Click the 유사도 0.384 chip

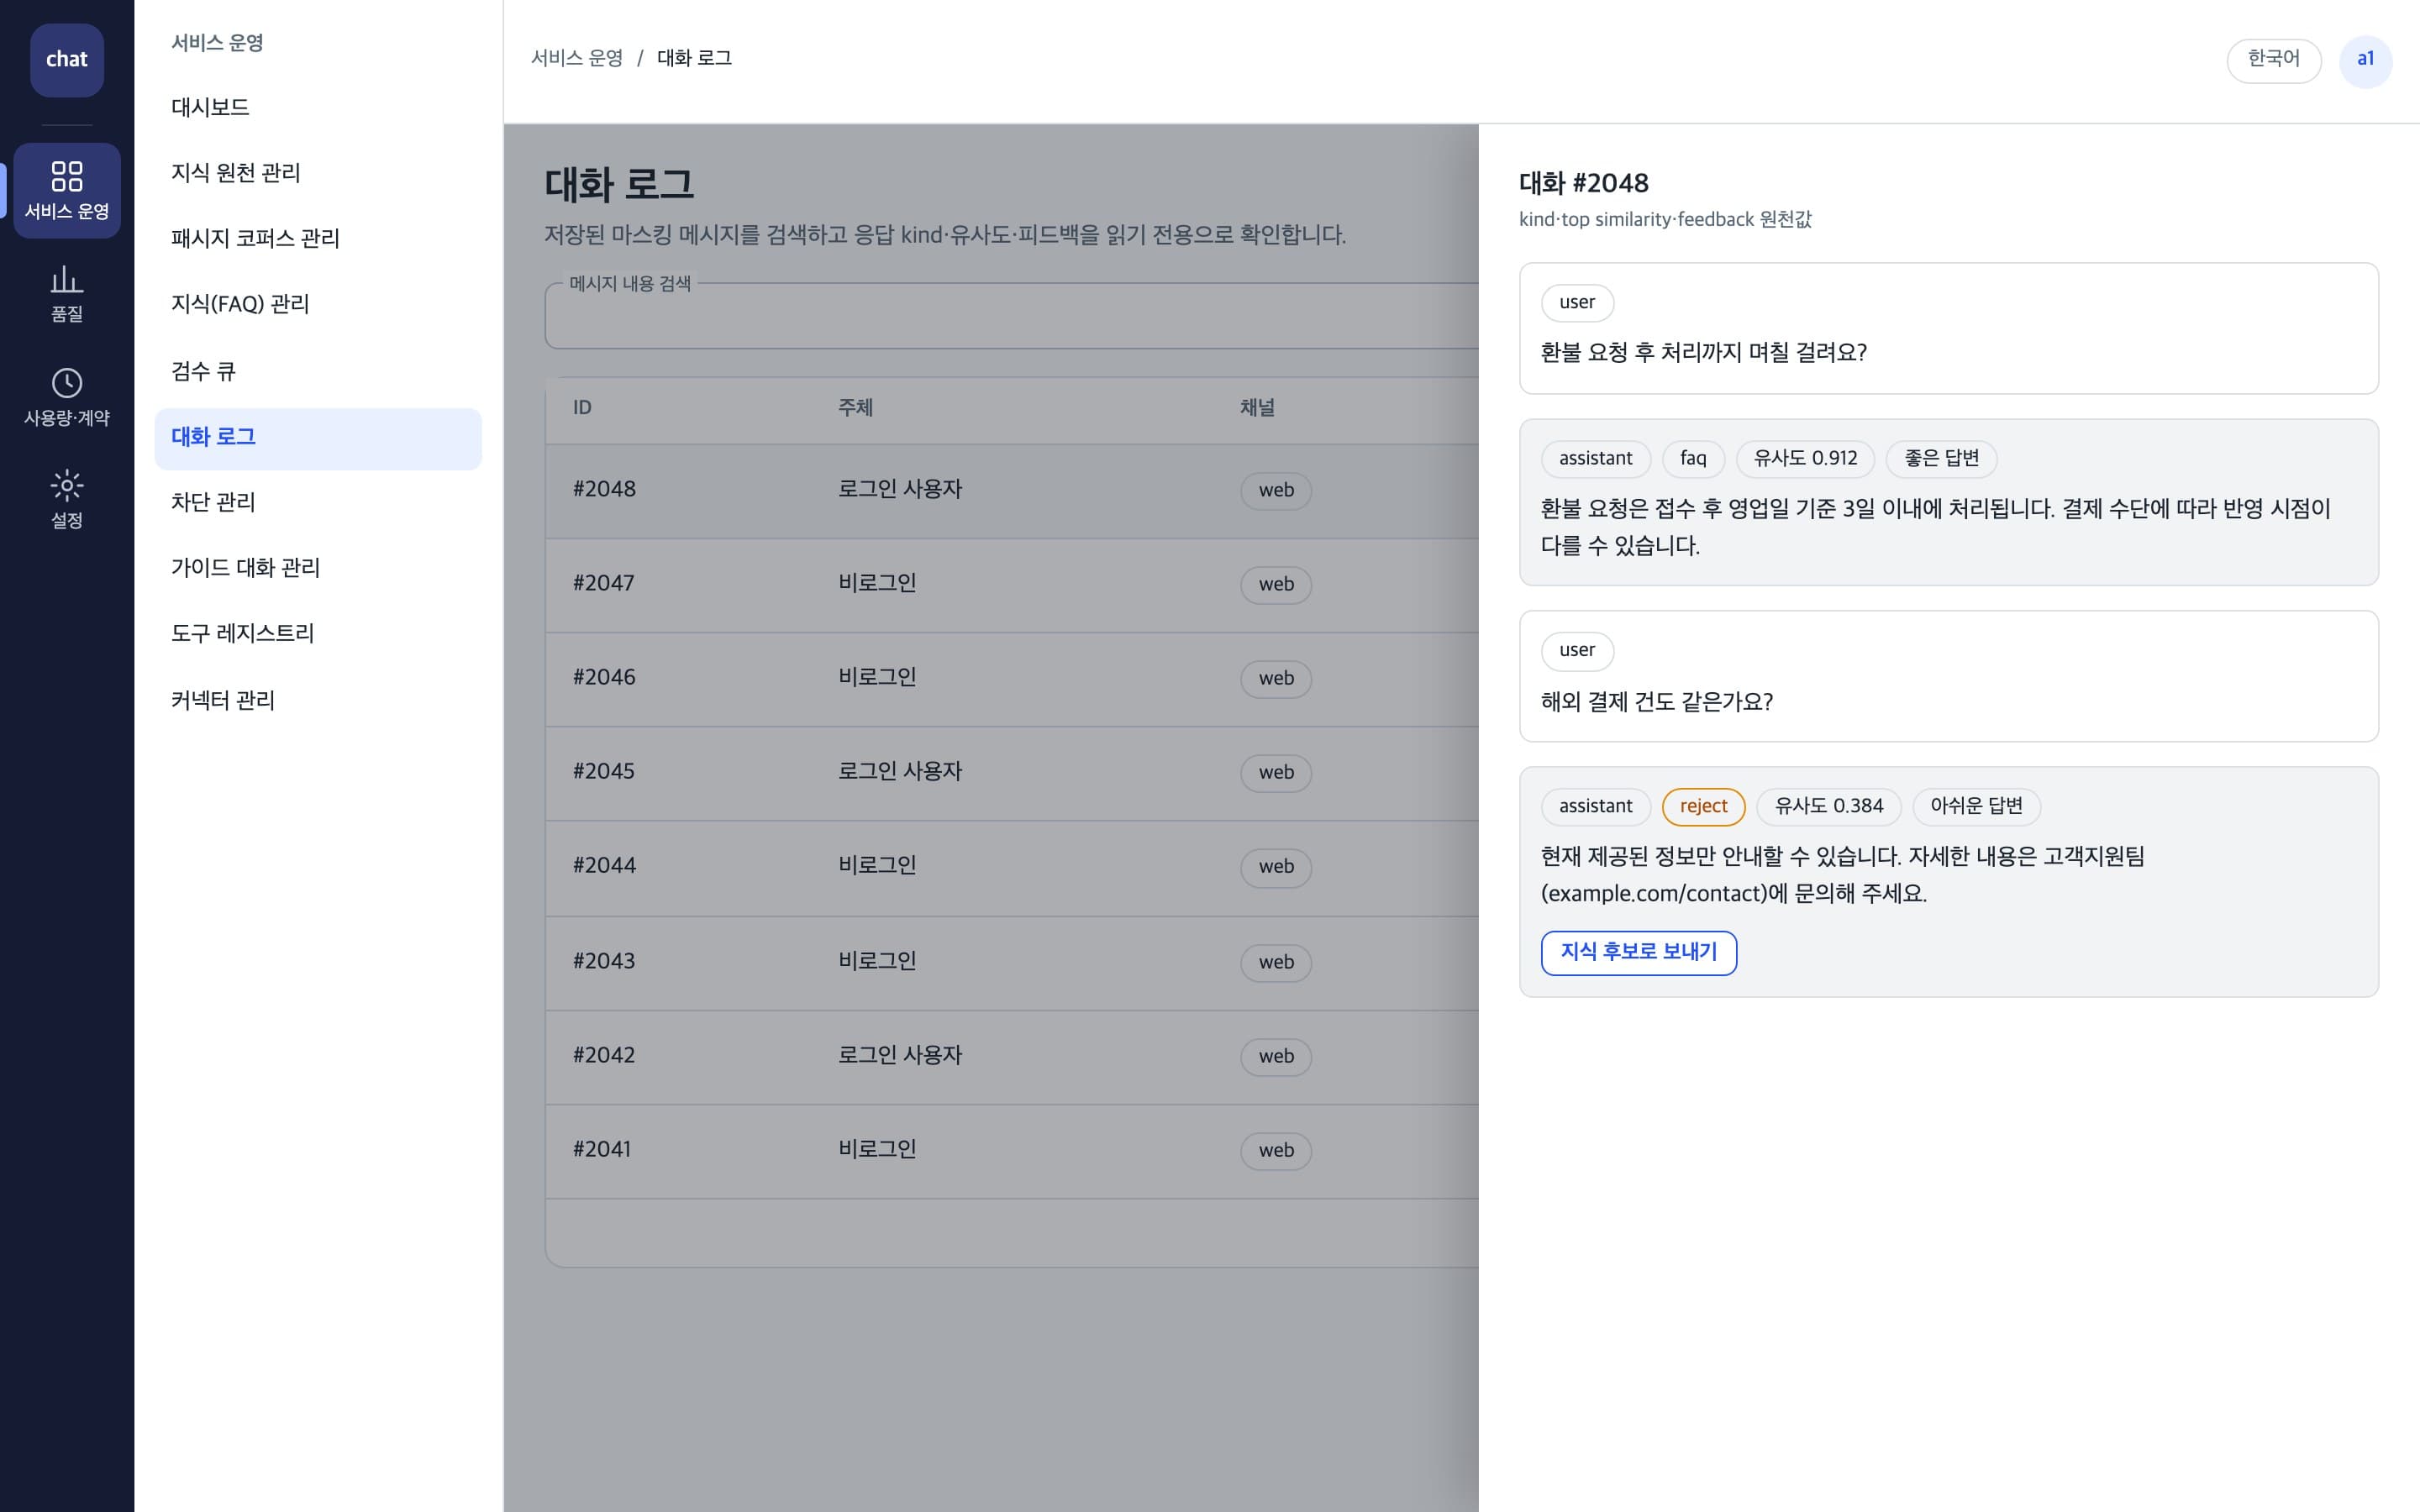1829,807
